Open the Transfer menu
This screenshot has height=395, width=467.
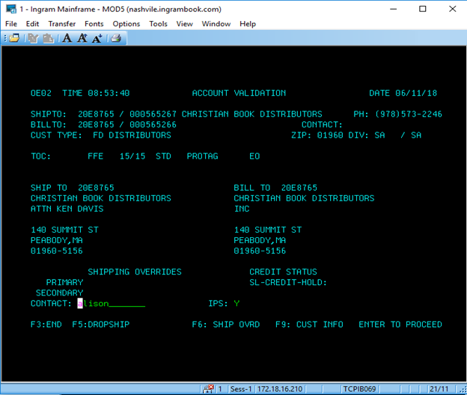click(x=62, y=24)
